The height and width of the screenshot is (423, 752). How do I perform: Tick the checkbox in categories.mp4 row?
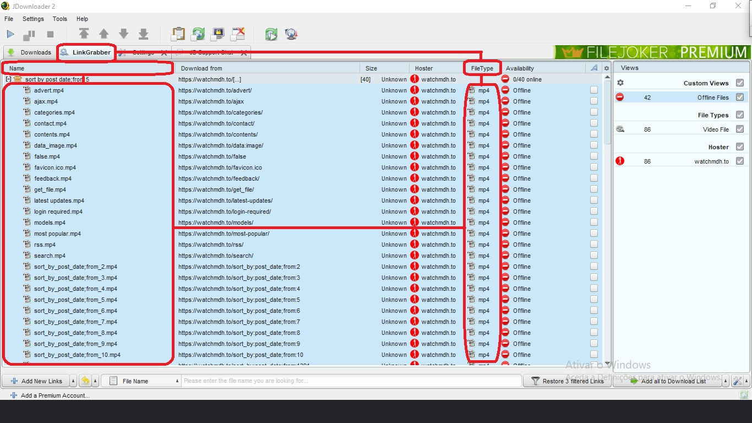pos(593,112)
